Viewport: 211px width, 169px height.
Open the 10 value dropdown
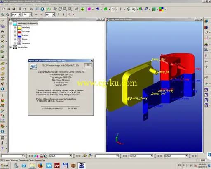[x=53, y=14]
